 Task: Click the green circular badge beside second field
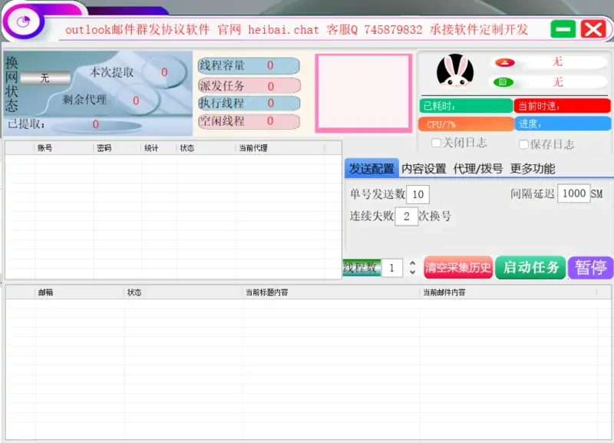click(x=503, y=81)
